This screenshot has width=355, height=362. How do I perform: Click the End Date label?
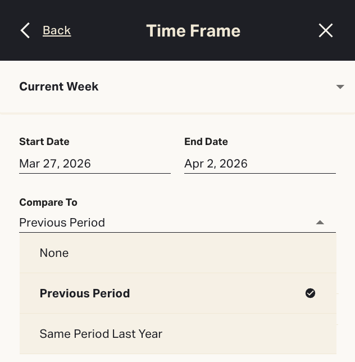pos(206,142)
